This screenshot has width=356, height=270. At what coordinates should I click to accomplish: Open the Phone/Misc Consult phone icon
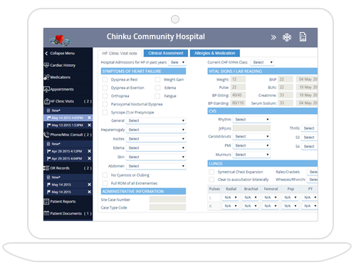pos(46,135)
